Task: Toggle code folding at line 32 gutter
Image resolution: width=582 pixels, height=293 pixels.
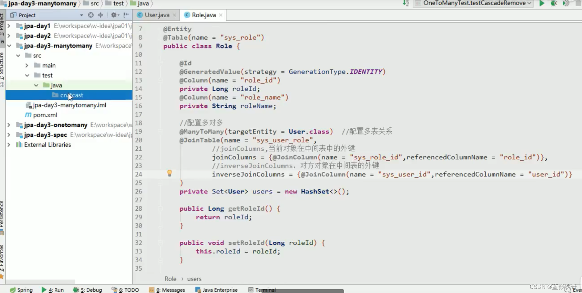Action: [x=160, y=243]
